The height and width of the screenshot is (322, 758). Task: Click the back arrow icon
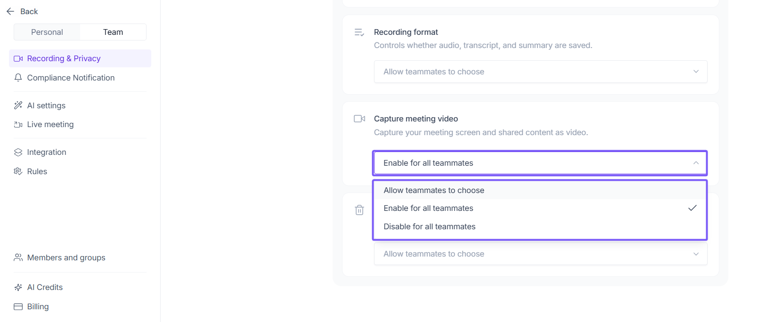(x=10, y=11)
